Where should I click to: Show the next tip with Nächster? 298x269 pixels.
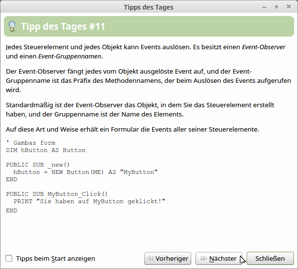pos(219,258)
